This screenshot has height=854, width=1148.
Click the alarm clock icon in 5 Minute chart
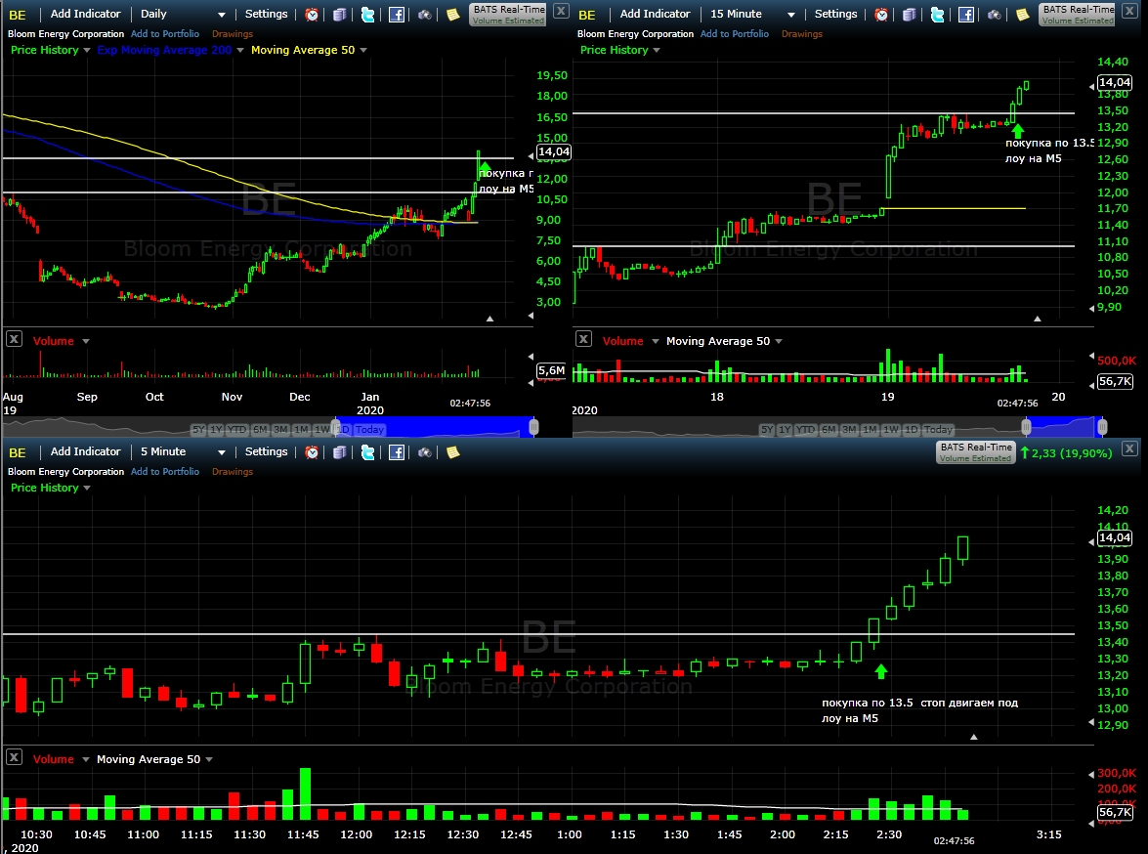point(312,452)
